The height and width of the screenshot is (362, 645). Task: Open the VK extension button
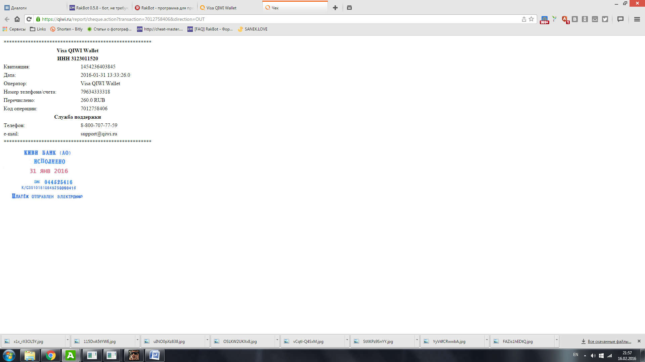point(575,19)
